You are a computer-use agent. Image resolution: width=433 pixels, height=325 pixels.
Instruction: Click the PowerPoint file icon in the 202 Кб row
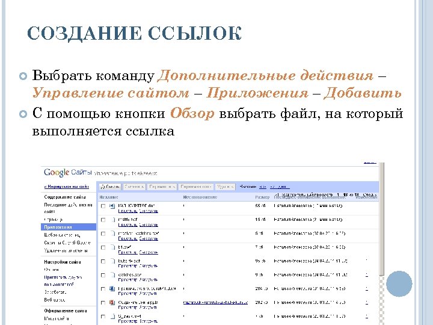(x=112, y=303)
